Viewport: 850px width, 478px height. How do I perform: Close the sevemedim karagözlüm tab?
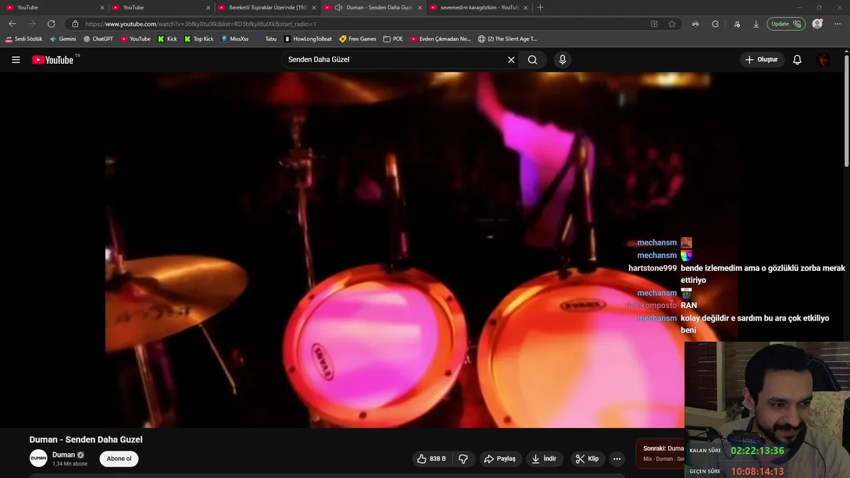tap(526, 7)
